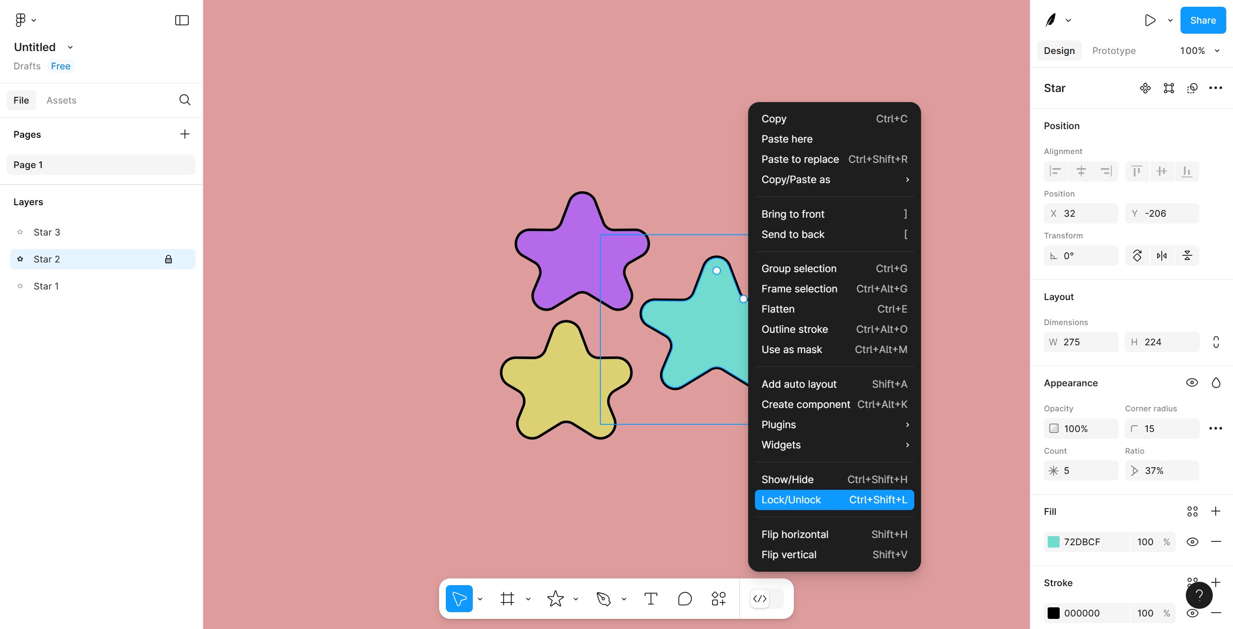Align horizontal centers icon
Screen dimensions: 1233x629
[1081, 171]
